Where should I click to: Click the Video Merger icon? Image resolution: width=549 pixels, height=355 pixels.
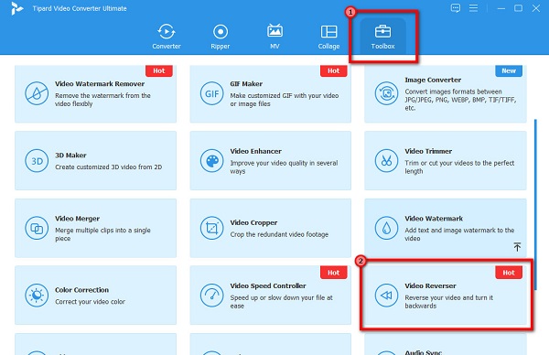tap(37, 228)
